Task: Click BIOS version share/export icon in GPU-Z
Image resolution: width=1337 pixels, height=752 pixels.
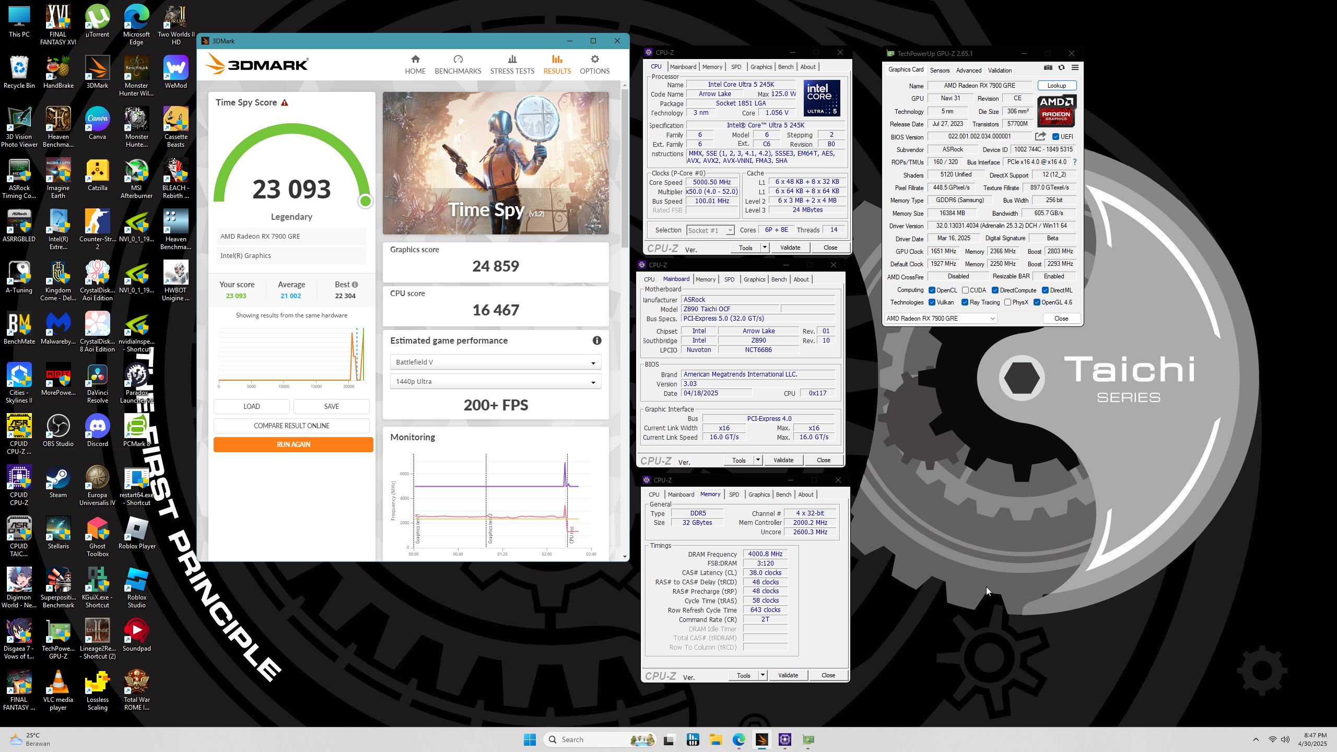Action: coord(1040,136)
